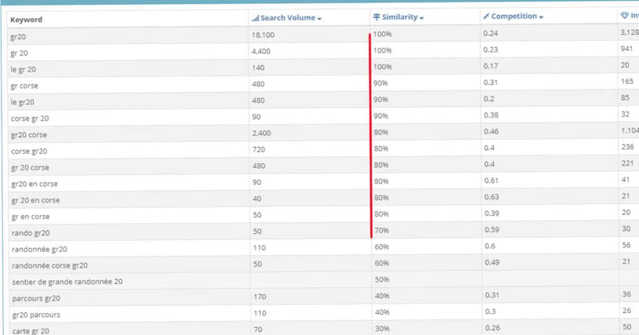Select keyword 'randonnée corse gr20'
639x335 pixels.
[x=50, y=265]
